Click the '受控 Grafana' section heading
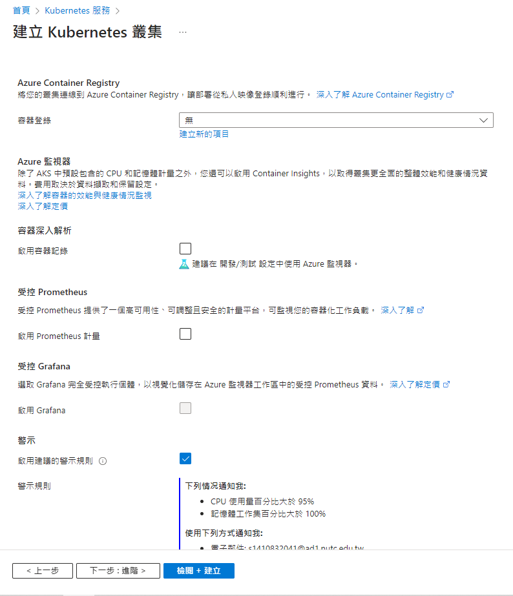This screenshot has height=596, width=513. 44,366
